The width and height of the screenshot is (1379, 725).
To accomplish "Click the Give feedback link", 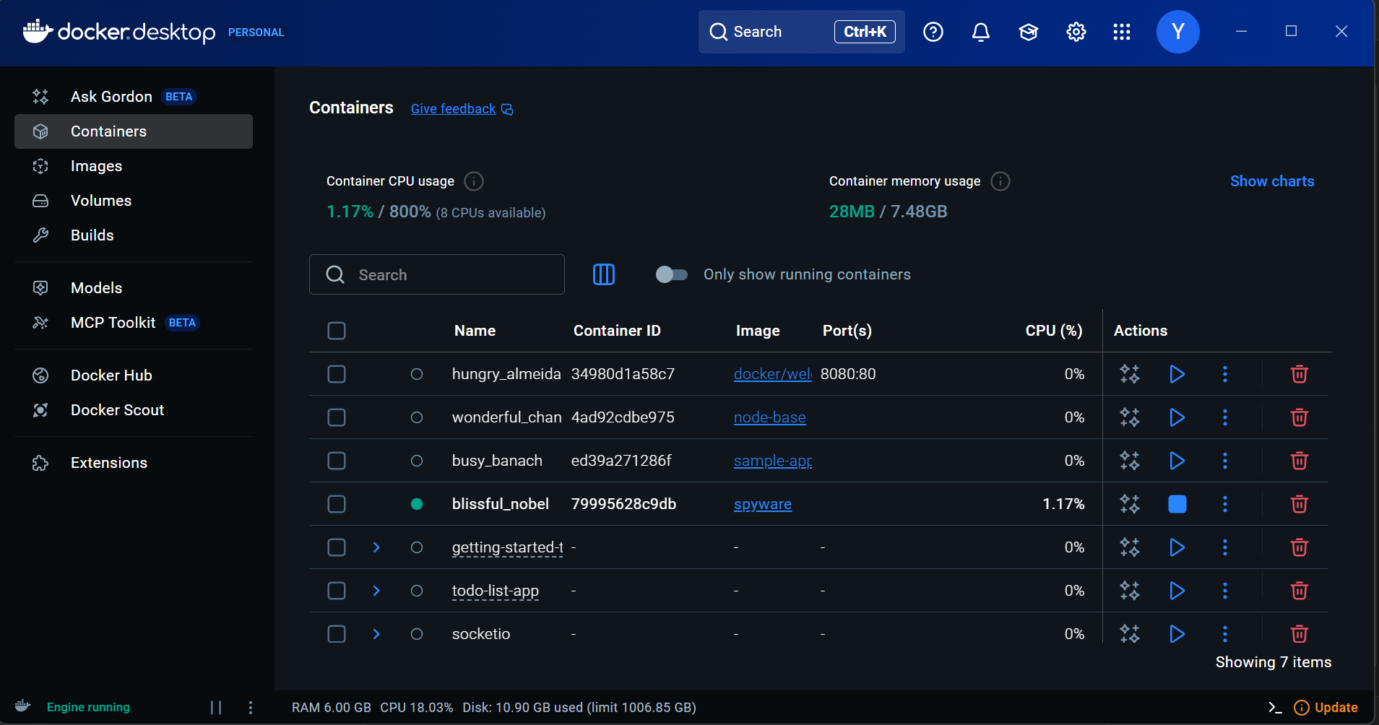I will pos(462,109).
